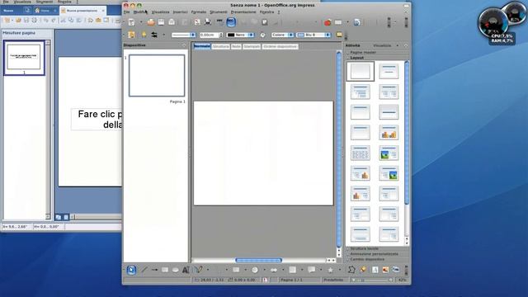Select the line with arrow tool
Screen dimensions: 528x297
(154, 270)
